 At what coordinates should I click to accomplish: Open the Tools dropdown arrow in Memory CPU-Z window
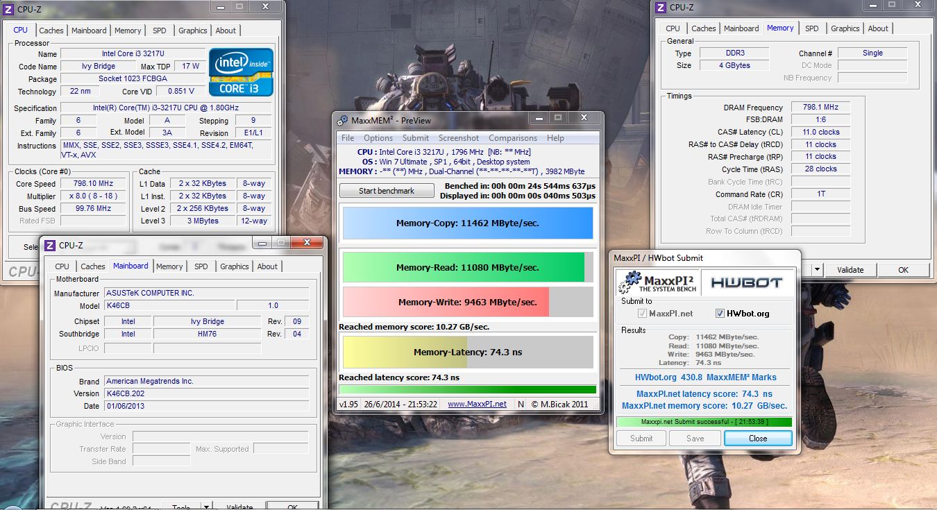coord(818,270)
